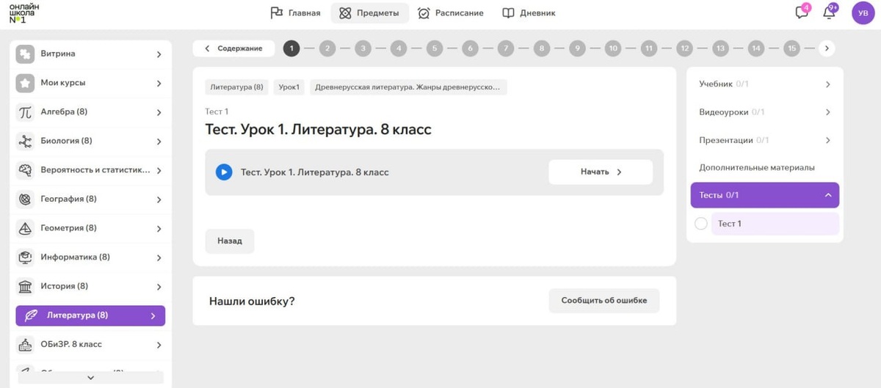Expand the История (8) chevron
The height and width of the screenshot is (388, 881).
[x=159, y=287]
